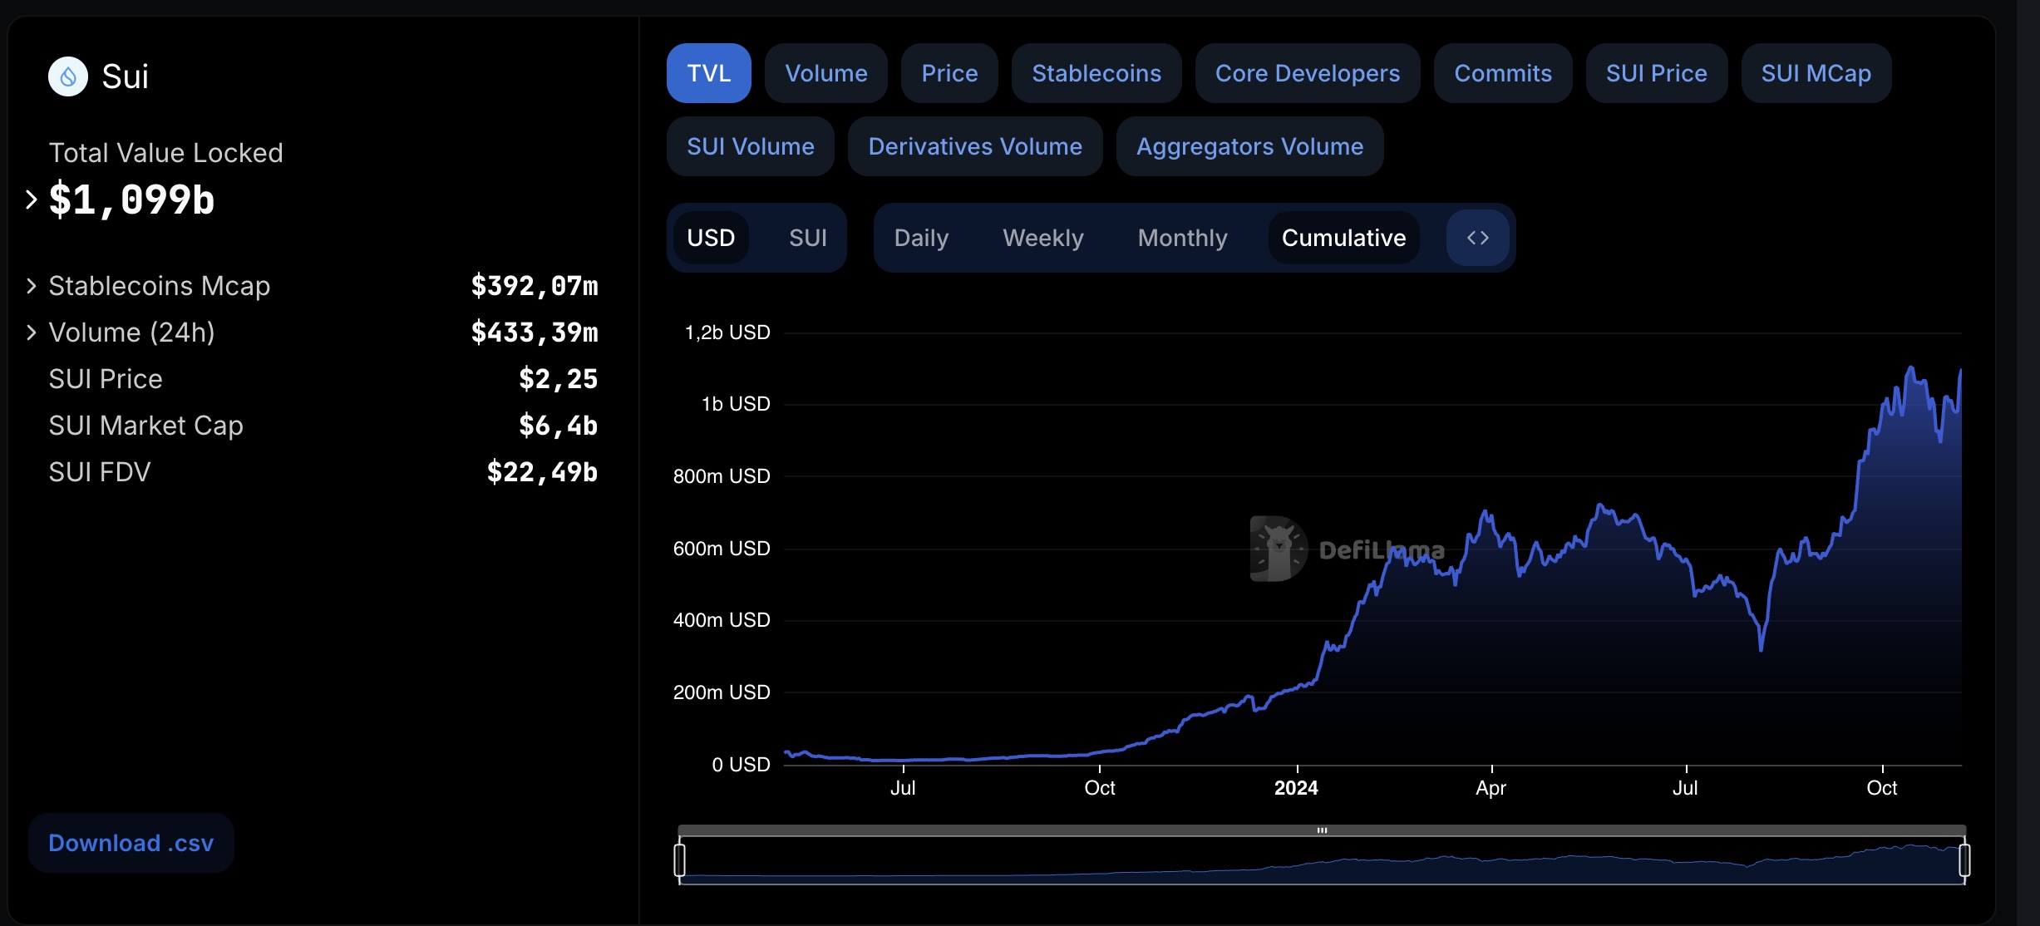Enable the Aggregators Volume chart series
Viewport: 2040px width, 926px height.
(x=1249, y=146)
